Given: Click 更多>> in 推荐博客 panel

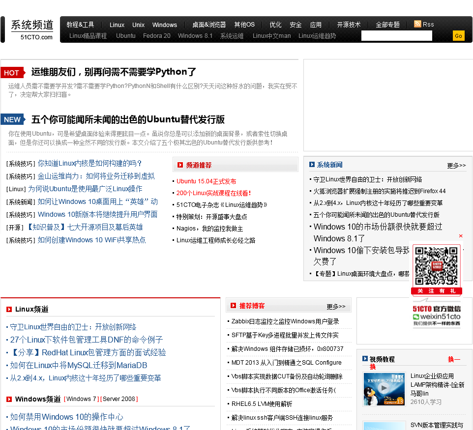Looking at the screenshot, I should (x=336, y=306).
